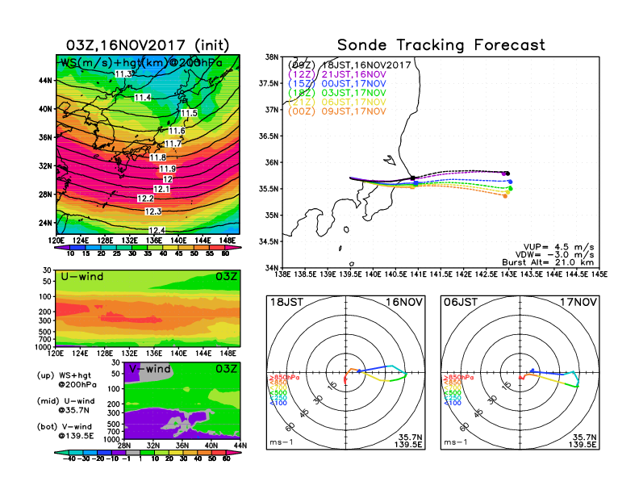Click the "Sonde Tracking Forecast" heading
Screen dimensions: 639x494
click(x=441, y=45)
